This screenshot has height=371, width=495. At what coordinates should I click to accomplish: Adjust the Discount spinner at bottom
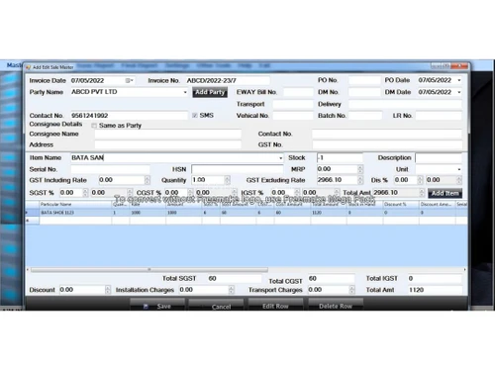[108, 290]
